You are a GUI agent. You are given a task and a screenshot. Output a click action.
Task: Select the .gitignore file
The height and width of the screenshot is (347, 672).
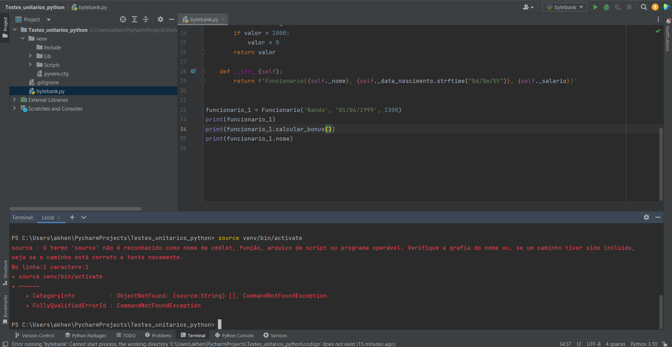[x=48, y=82]
